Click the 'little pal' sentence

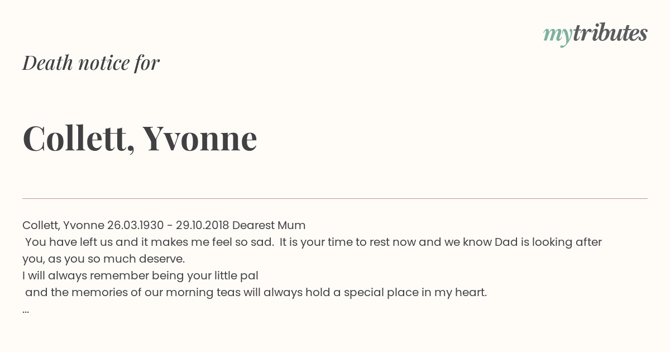coord(140,275)
